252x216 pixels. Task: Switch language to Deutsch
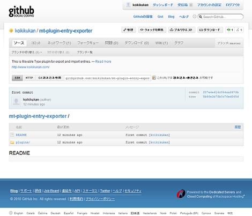[55, 213]
